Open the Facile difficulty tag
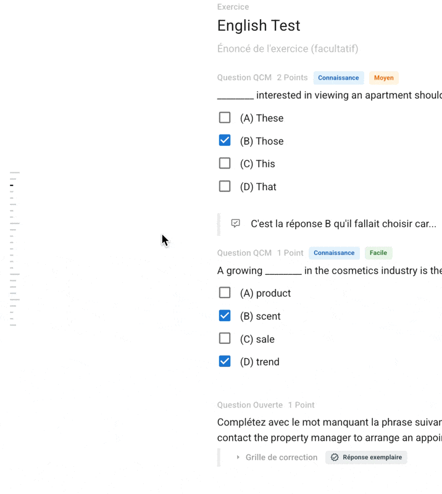This screenshot has height=494, width=442. coord(378,253)
